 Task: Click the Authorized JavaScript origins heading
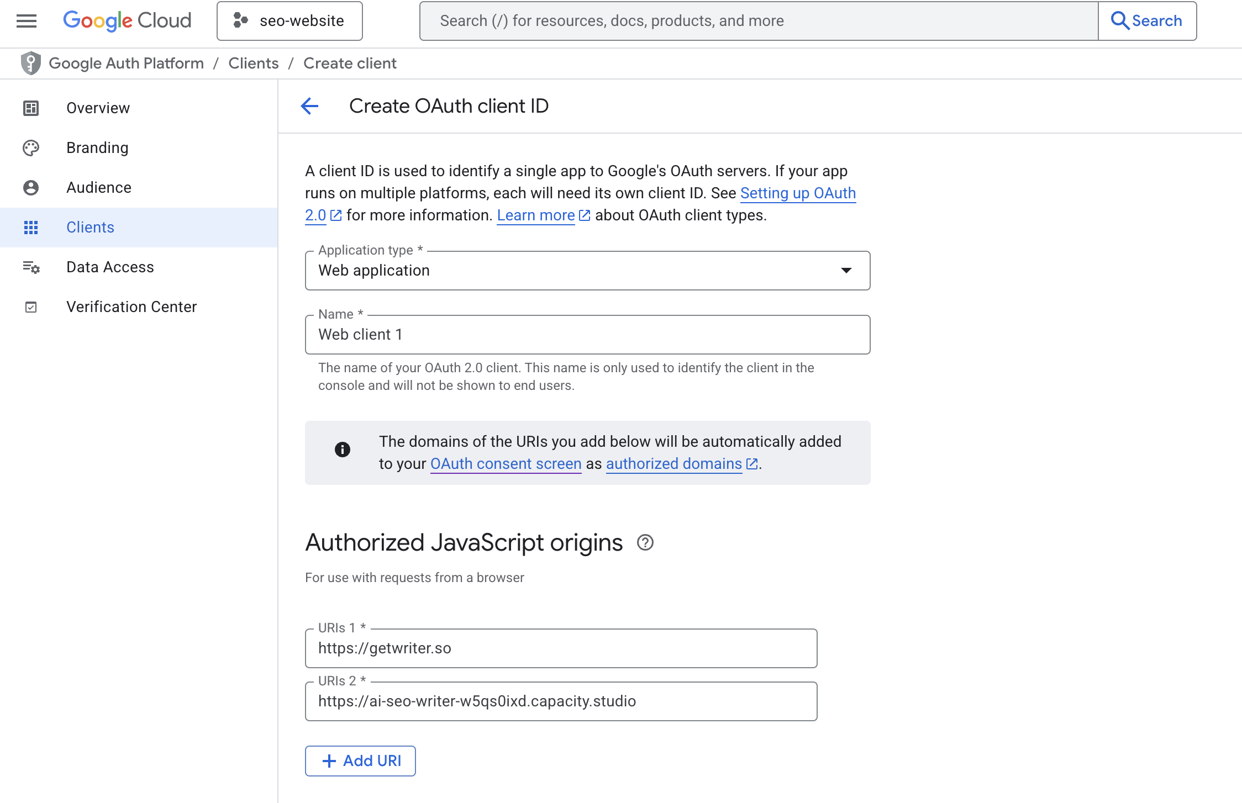point(464,543)
